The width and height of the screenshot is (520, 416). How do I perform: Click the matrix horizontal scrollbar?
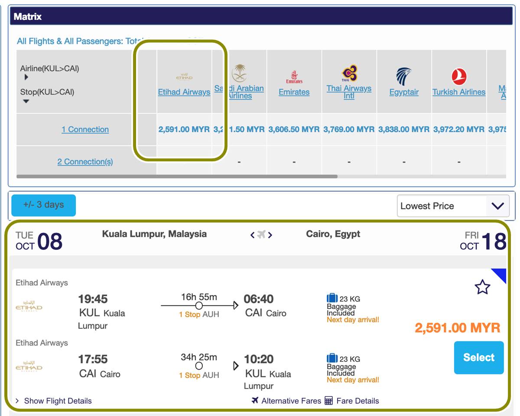coord(177,177)
